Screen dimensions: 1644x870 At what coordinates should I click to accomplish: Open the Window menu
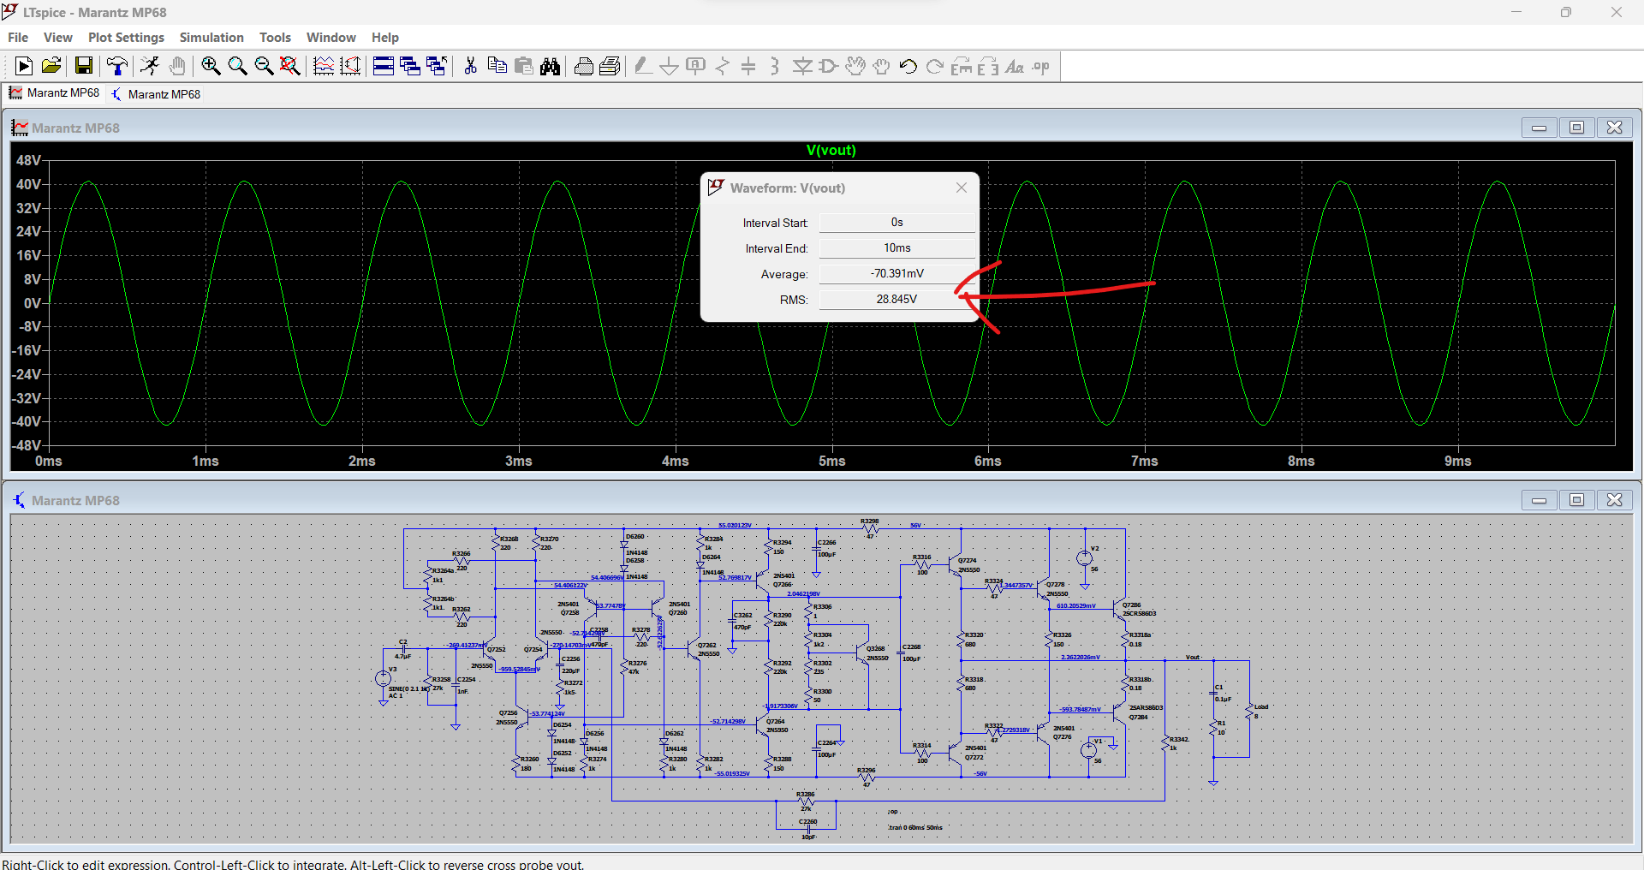click(331, 38)
